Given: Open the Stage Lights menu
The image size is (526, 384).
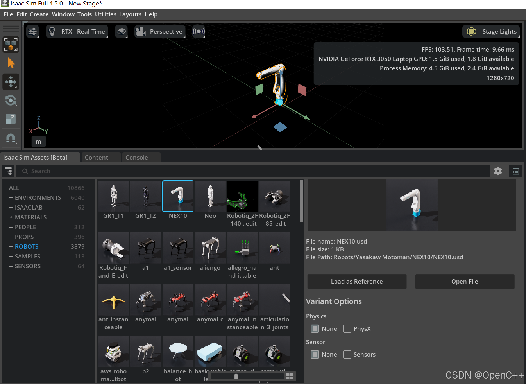Looking at the screenshot, I should coord(491,32).
